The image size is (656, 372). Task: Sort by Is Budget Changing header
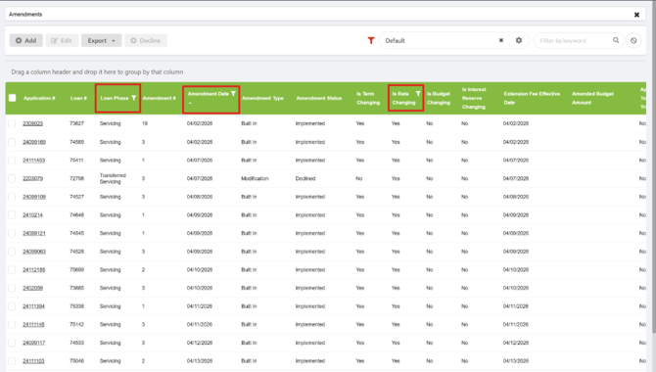point(439,98)
